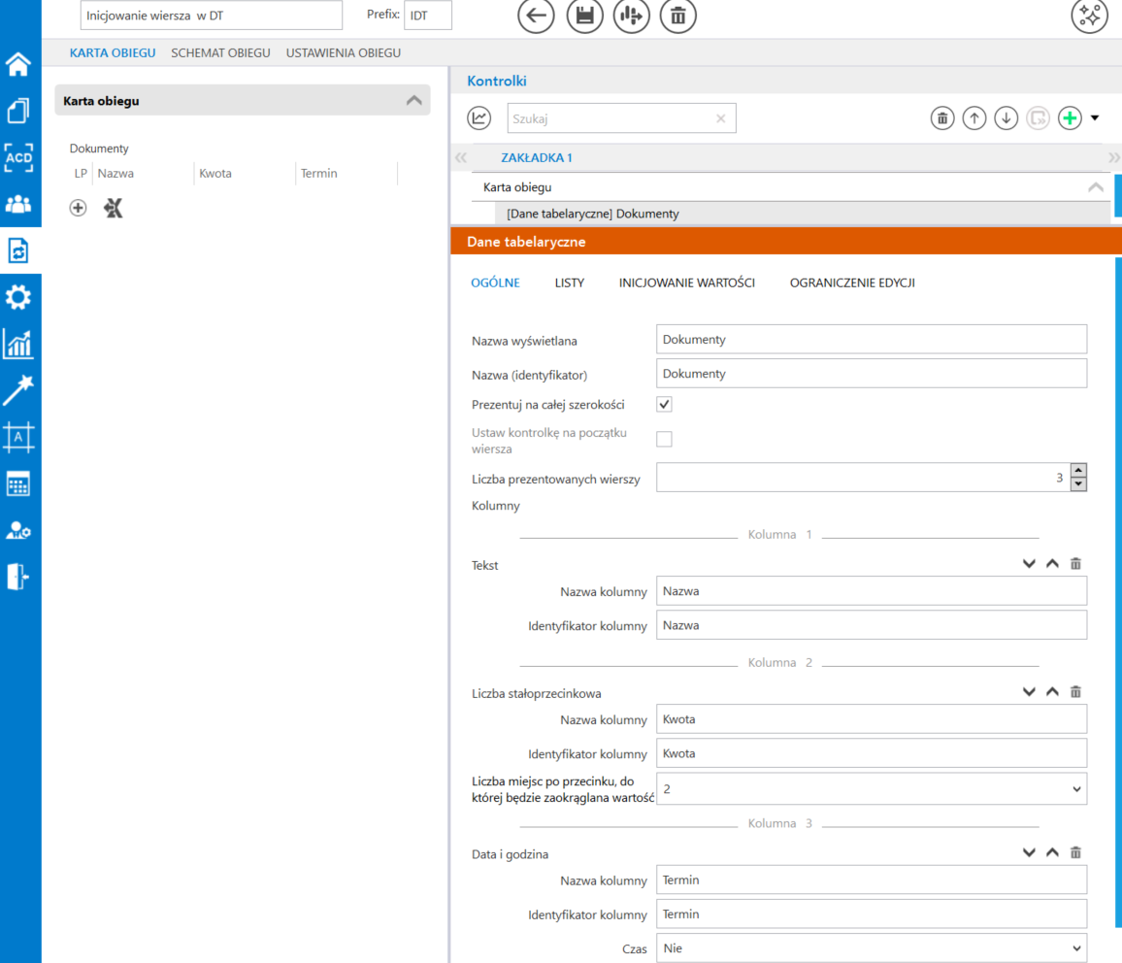This screenshot has width=1122, height=963.
Task: Move the selected control down
Action: (1006, 118)
